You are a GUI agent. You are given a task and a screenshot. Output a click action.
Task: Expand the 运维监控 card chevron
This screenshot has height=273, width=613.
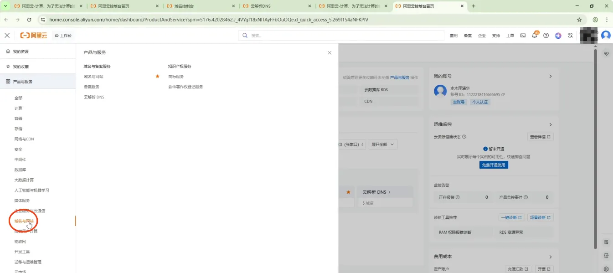(550, 124)
